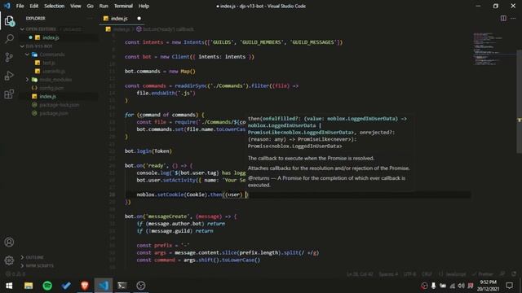Click the editor vertical scrollbar

519,101
